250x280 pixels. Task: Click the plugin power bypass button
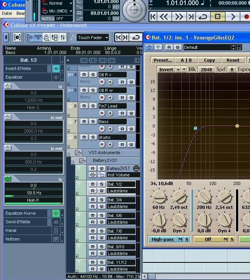tap(149, 47)
